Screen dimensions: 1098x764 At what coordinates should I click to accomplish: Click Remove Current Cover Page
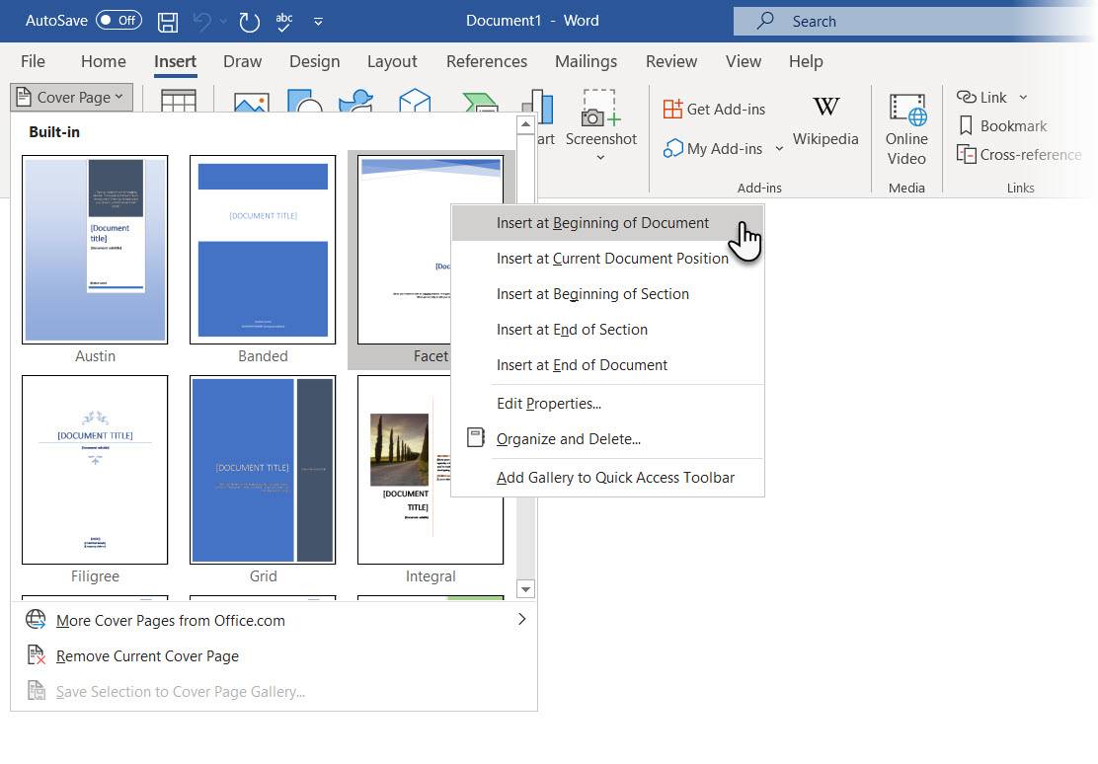click(x=147, y=656)
